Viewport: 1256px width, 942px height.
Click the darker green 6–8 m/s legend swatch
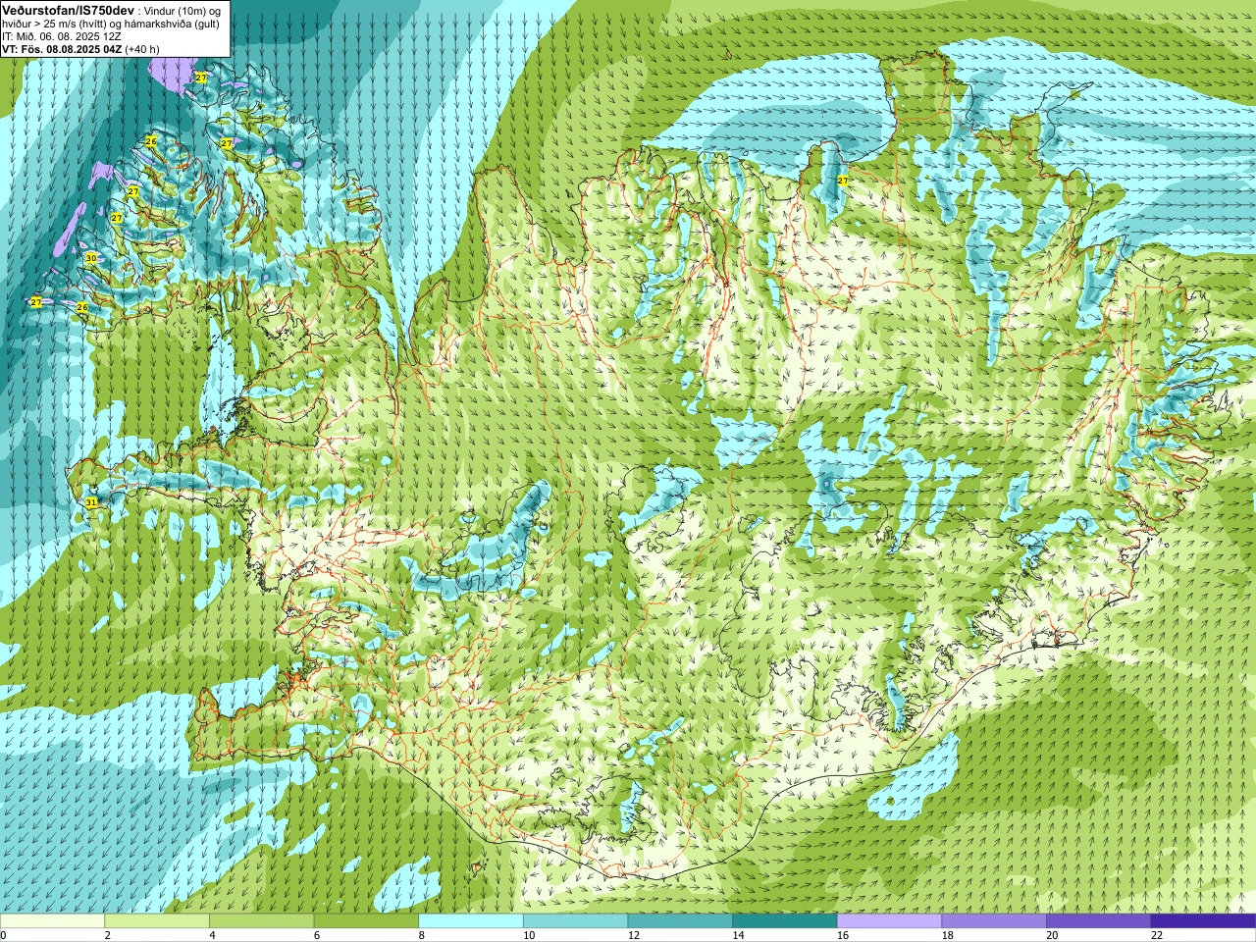point(366,921)
